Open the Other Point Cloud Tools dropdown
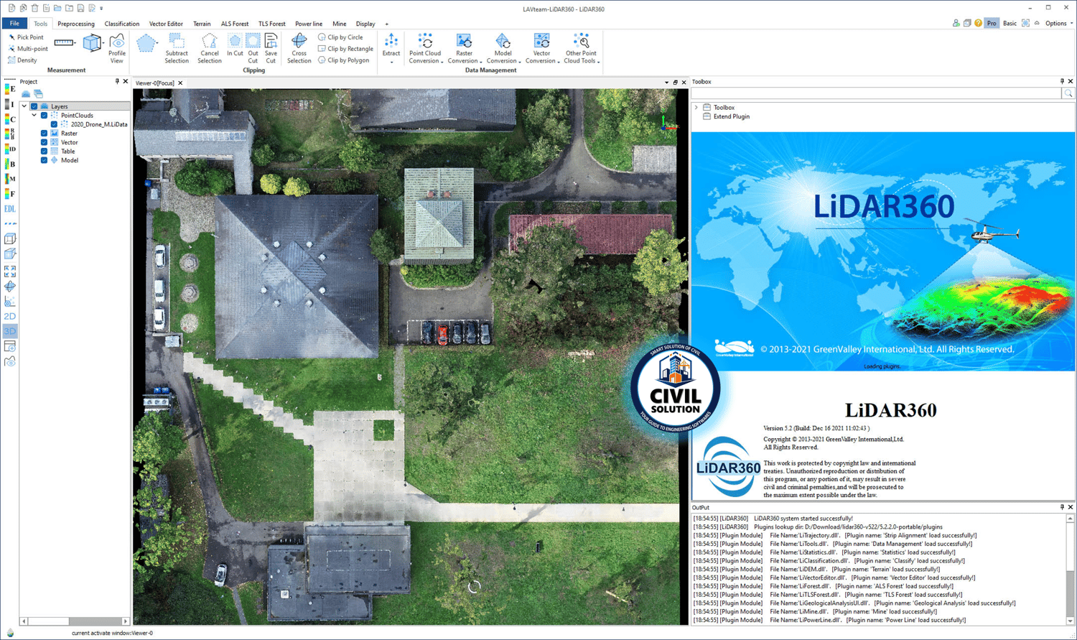1077x640 pixels. tap(581, 49)
